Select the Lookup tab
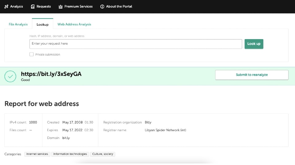Screen dimensions: 295x165 click(42, 24)
